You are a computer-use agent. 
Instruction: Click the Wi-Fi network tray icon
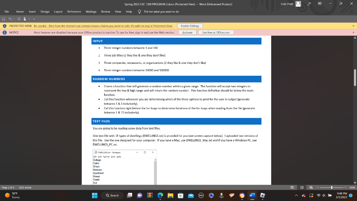tap(319, 195)
